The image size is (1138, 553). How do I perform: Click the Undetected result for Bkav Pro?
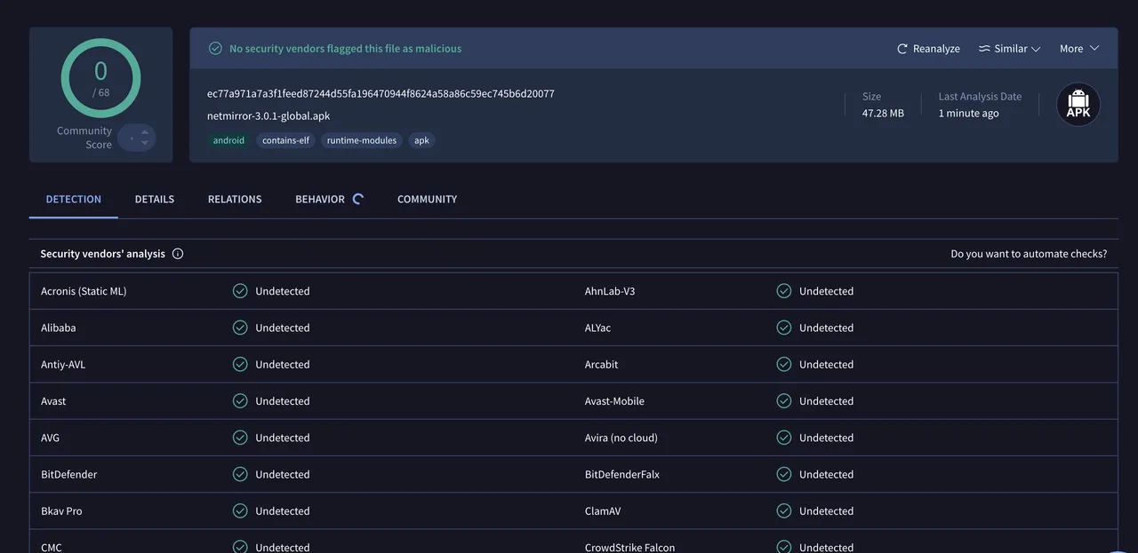[x=283, y=511]
